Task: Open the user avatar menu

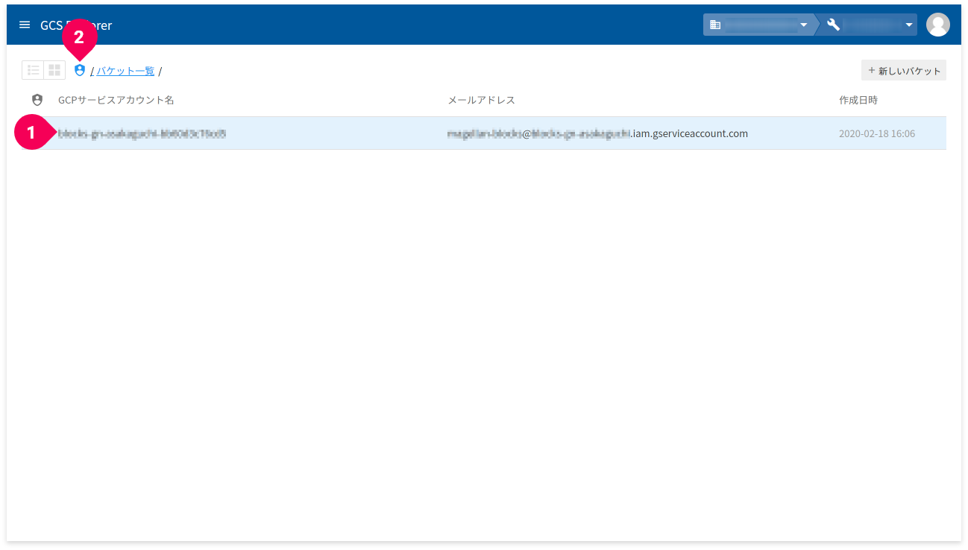Action: pyautogui.click(x=937, y=25)
